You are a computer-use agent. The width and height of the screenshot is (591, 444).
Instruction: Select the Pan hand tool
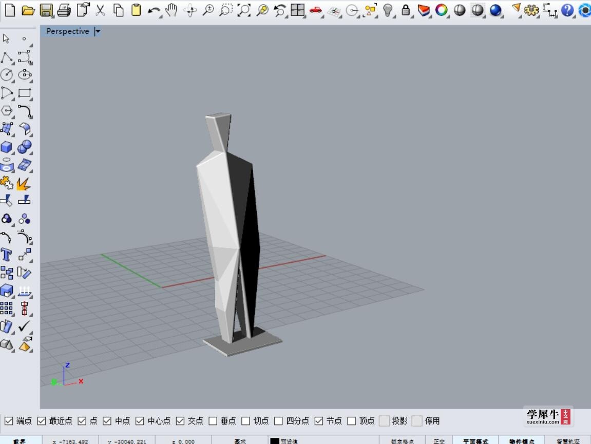[171, 10]
